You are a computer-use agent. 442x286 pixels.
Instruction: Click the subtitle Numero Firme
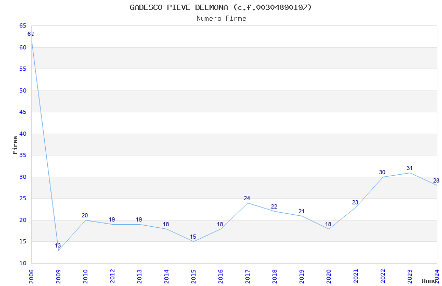tap(222, 18)
